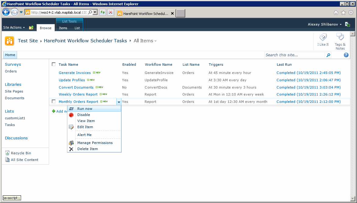Open Last Run status for Generate Invoices
Image resolution: width=357 pixels, height=203 pixels.
point(309,73)
